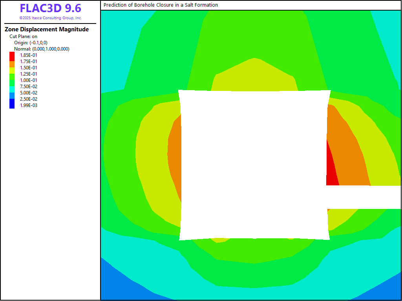Screen dimensions: 402x301
Task: Click the red swatch in the legend
Action: (12, 56)
